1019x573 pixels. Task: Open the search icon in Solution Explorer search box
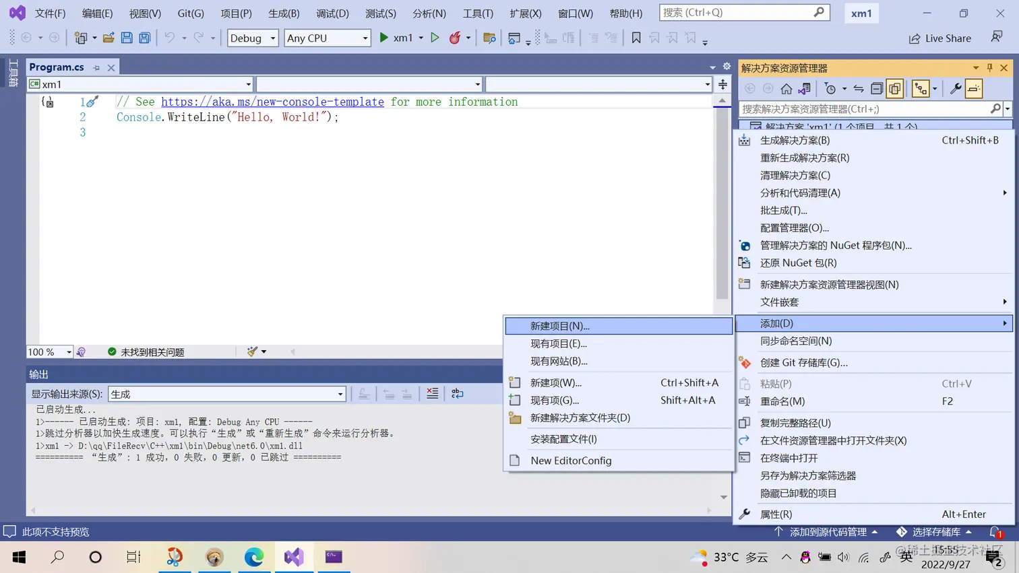point(995,108)
